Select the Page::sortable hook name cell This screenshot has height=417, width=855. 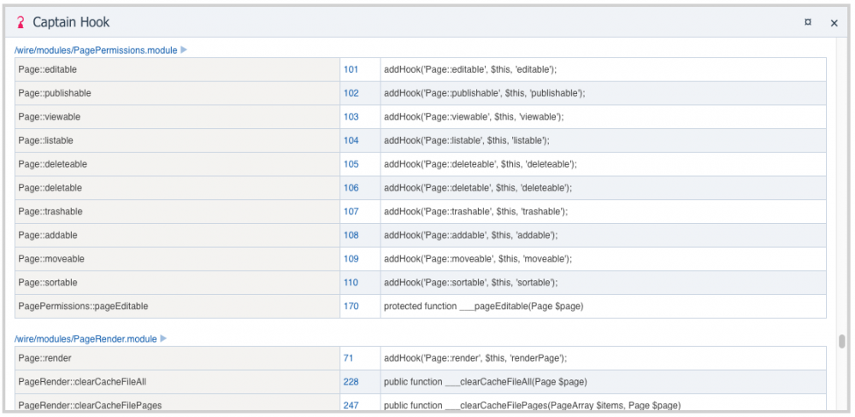177,282
